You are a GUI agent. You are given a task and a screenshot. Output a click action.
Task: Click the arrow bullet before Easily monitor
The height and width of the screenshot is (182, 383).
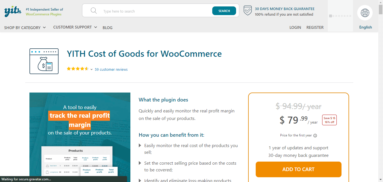point(140,145)
